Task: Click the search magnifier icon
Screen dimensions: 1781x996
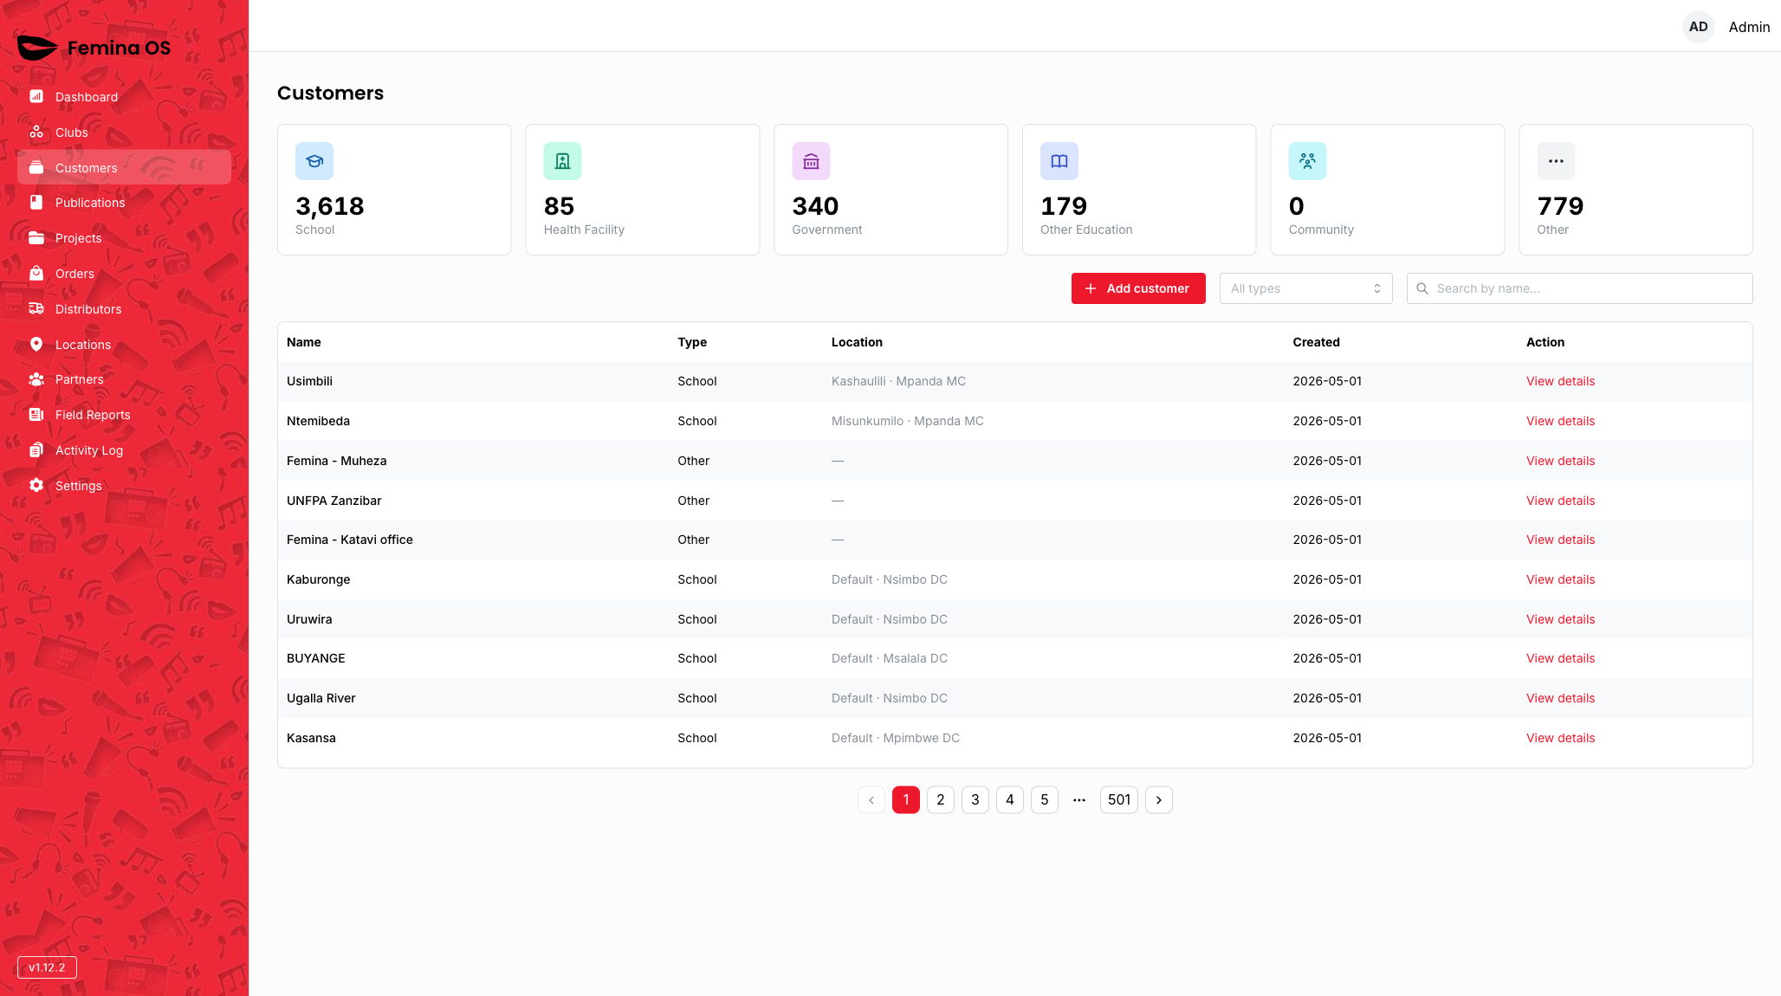Action: (x=1422, y=288)
